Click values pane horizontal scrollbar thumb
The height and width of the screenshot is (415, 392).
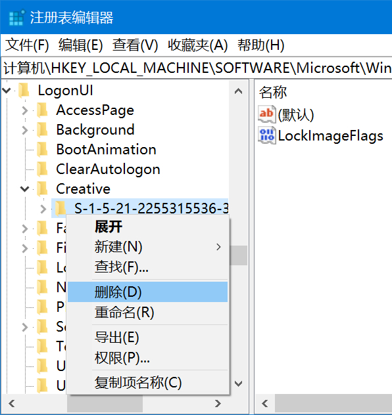click(333, 404)
